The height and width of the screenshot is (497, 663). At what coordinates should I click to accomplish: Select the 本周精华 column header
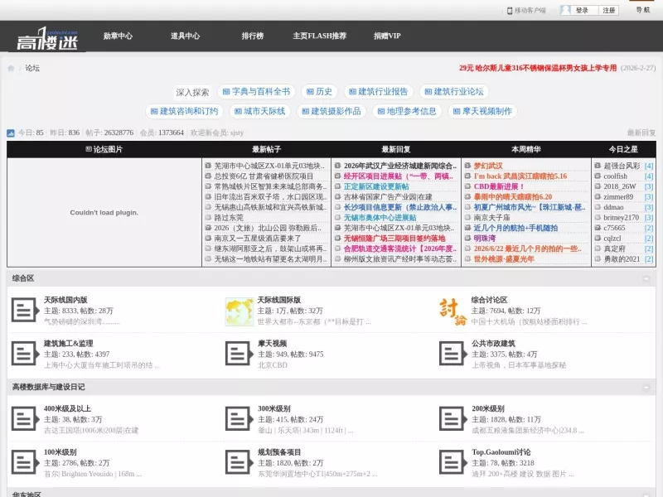pos(526,149)
